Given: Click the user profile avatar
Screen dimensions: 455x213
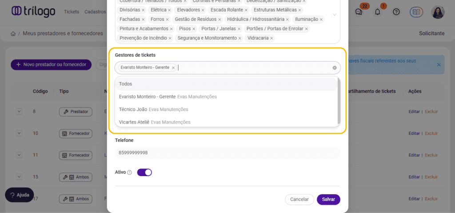Looking at the screenshot, I should 438,12.
